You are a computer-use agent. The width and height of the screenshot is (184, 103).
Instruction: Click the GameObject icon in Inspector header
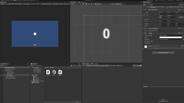point(144,5)
